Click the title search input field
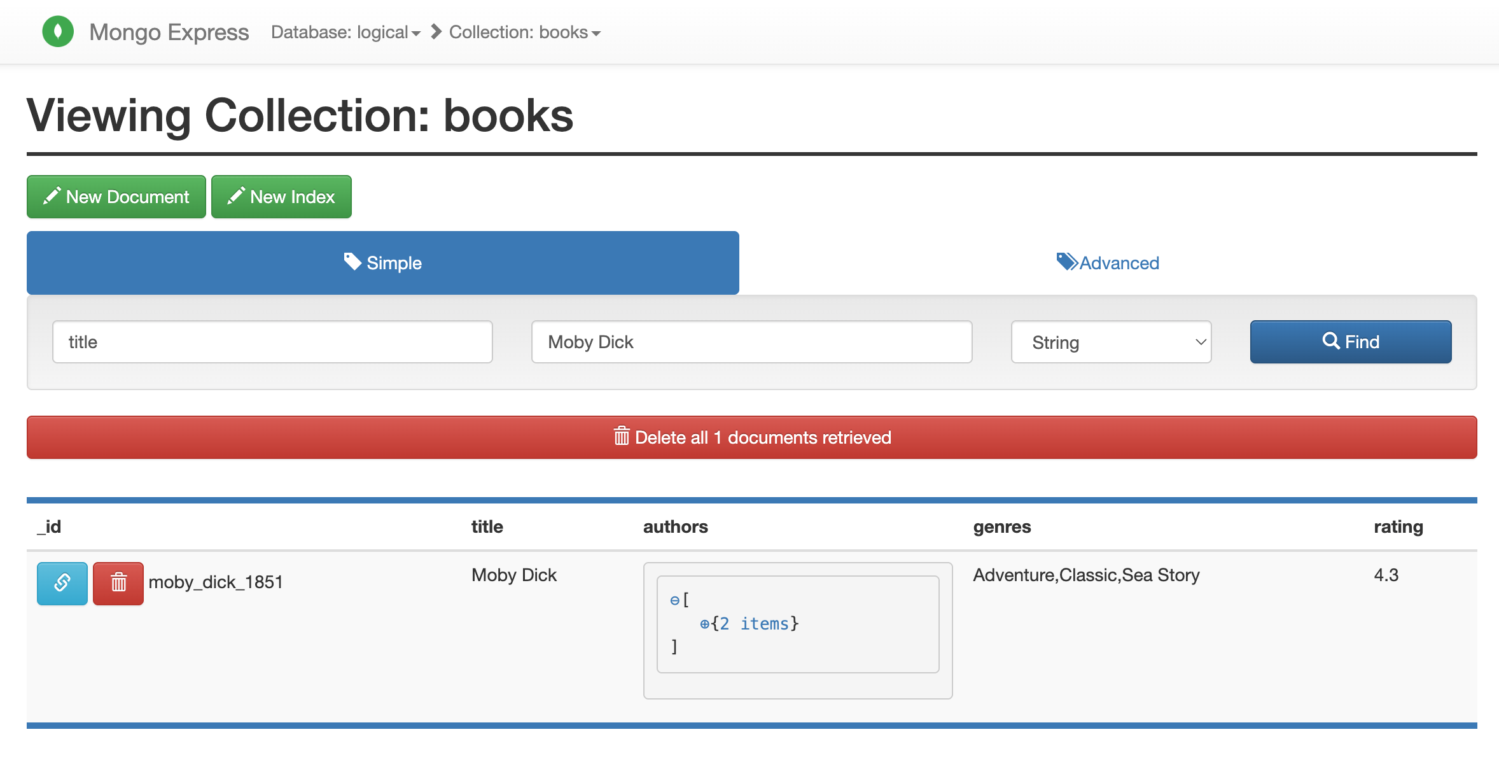Screen dimensions: 1499x760 272,342
